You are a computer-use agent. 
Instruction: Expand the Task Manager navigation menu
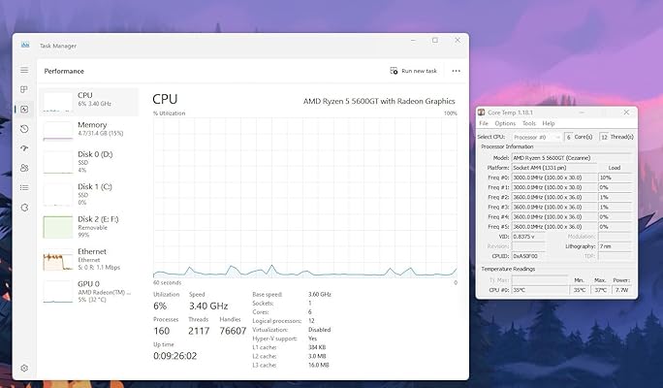click(24, 70)
